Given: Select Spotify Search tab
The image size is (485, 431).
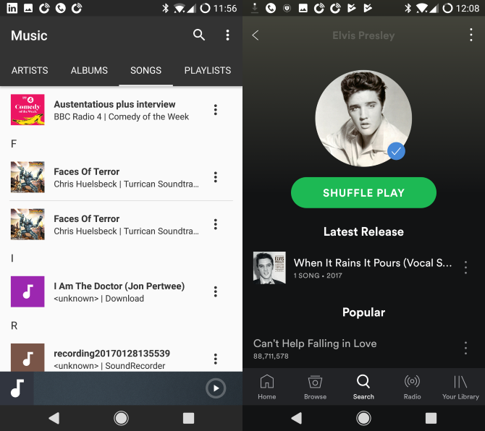Looking at the screenshot, I should (x=363, y=387).
